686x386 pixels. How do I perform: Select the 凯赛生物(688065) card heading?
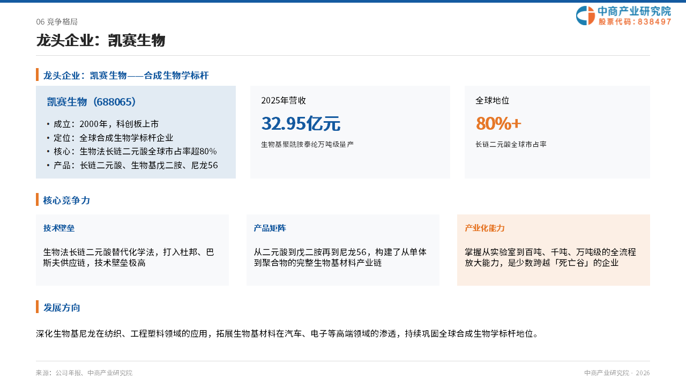(x=92, y=102)
